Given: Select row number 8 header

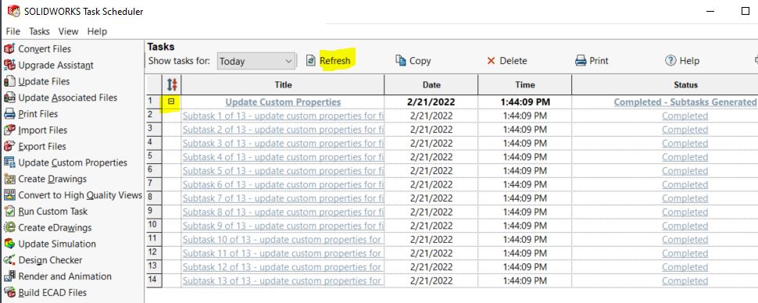Looking at the screenshot, I should coord(154,198).
